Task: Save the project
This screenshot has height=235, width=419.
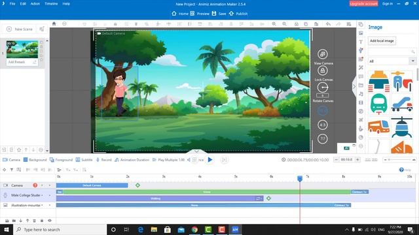Action: tap(219, 14)
